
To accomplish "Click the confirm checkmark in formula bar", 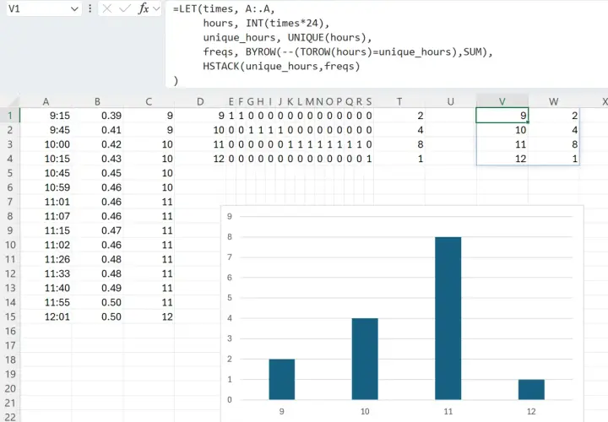I will [125, 8].
